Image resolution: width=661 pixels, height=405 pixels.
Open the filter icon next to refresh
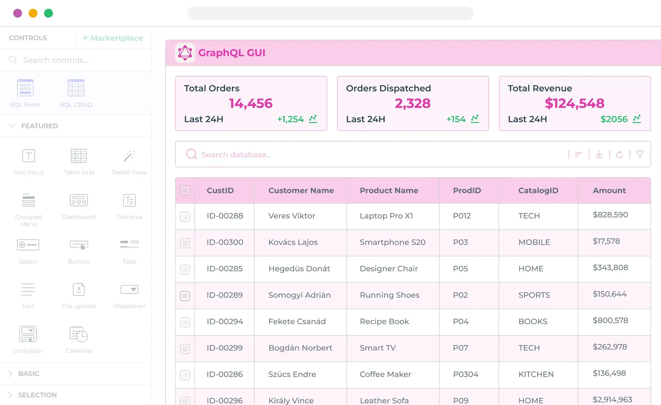[x=640, y=154]
